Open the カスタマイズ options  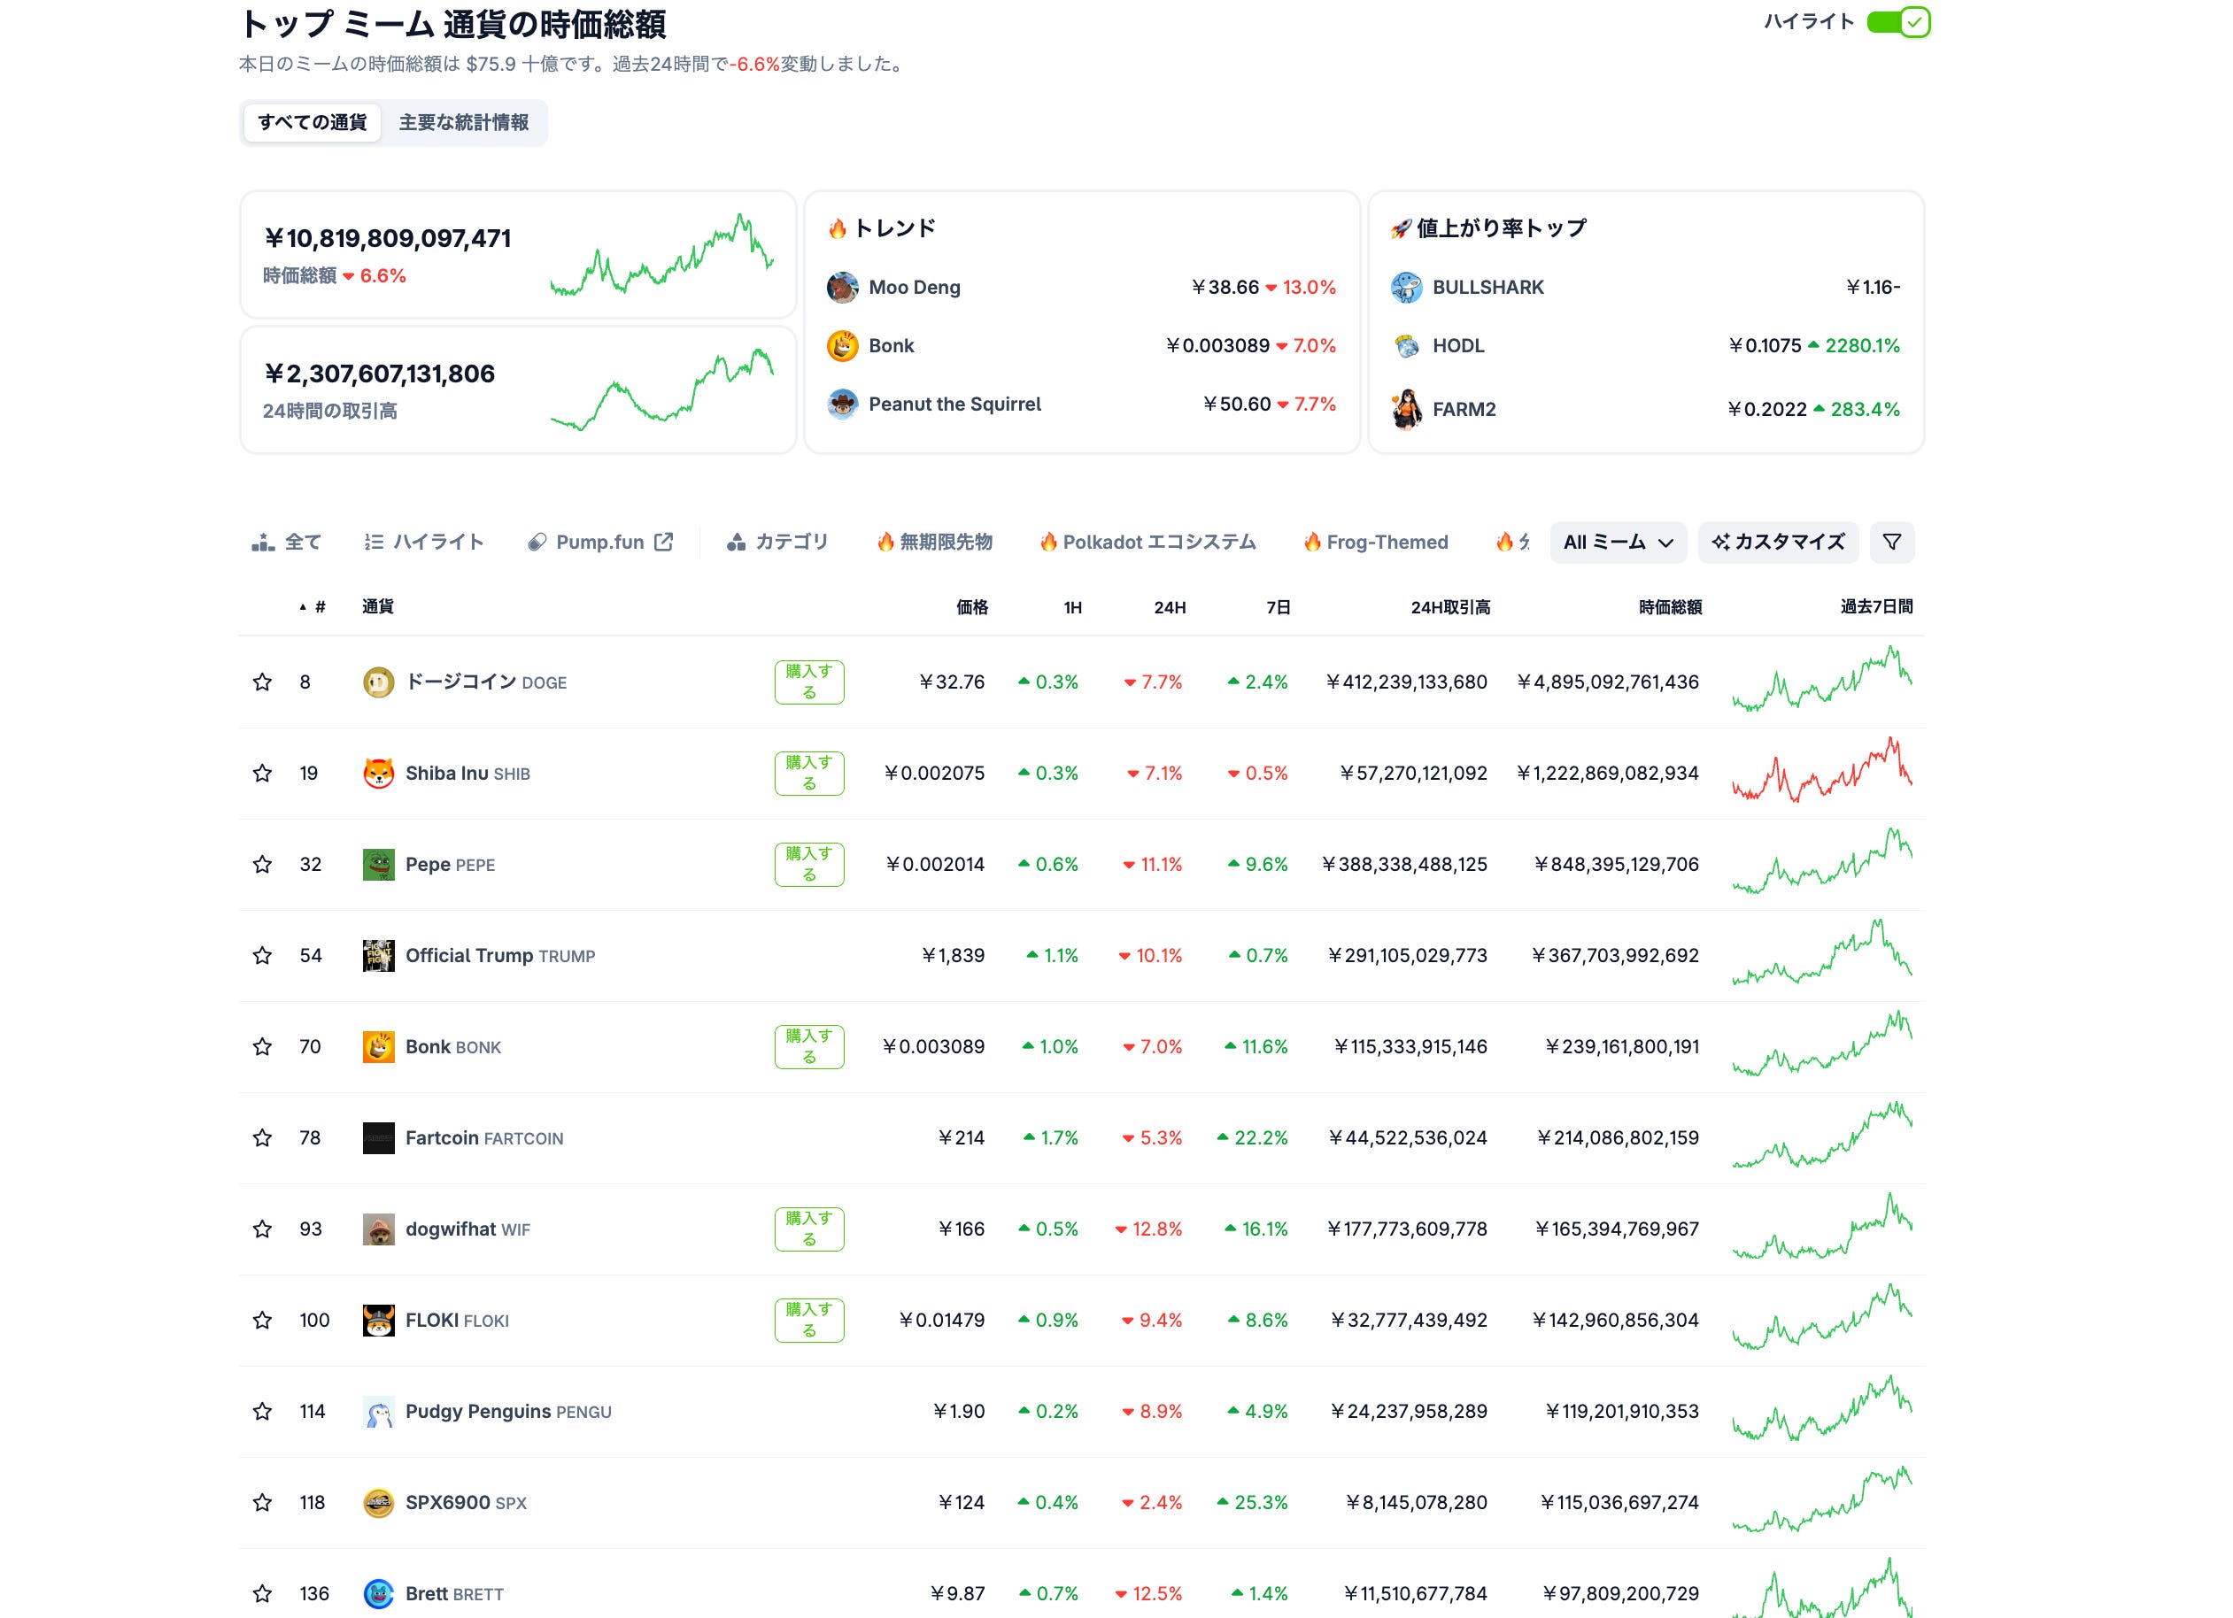(1777, 543)
